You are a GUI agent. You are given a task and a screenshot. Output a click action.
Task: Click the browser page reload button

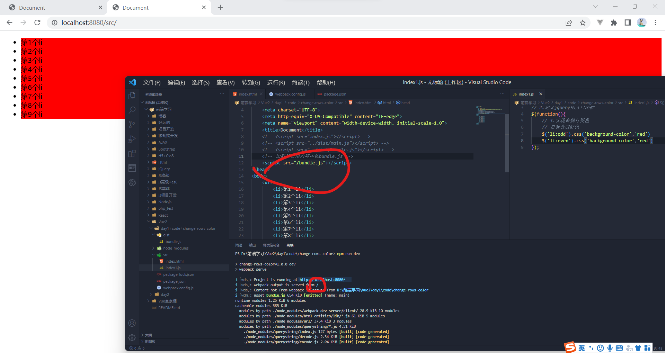37,22
